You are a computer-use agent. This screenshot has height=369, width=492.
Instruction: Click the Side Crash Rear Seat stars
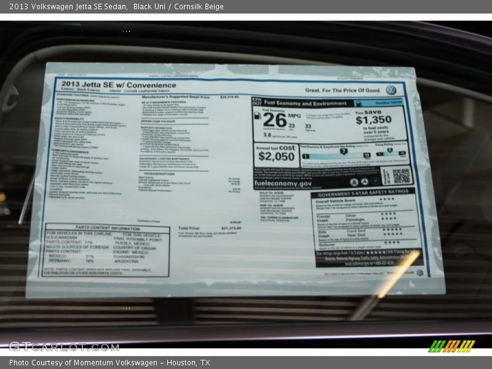392,234
